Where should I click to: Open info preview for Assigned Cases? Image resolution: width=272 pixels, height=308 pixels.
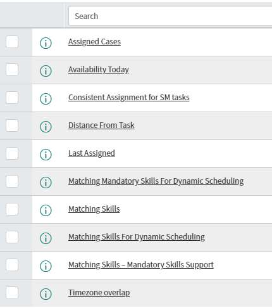point(46,43)
